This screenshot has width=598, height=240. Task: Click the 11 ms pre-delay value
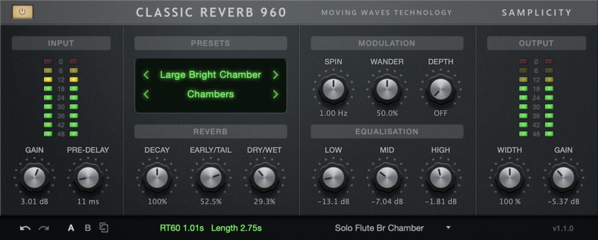click(88, 202)
